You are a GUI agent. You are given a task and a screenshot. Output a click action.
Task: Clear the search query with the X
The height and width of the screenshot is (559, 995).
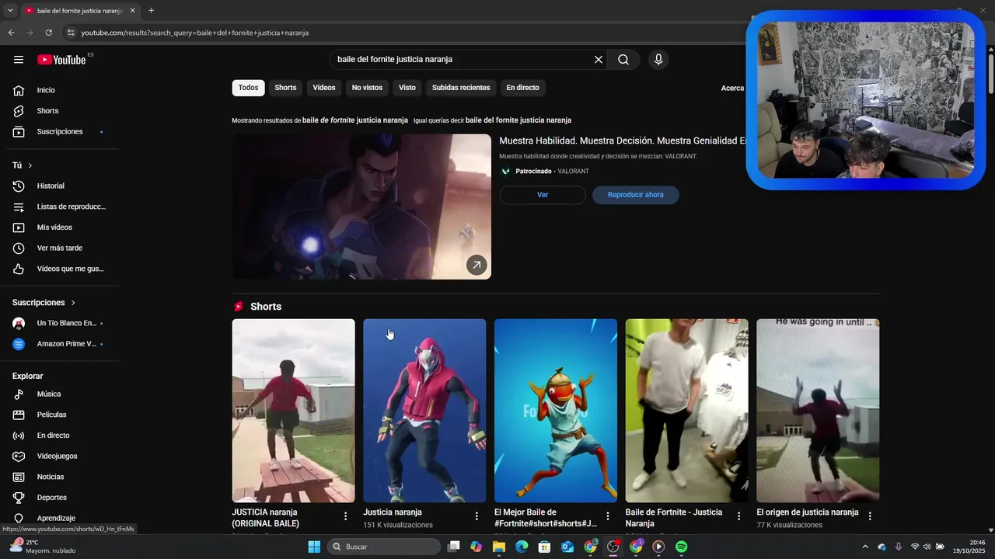point(599,60)
